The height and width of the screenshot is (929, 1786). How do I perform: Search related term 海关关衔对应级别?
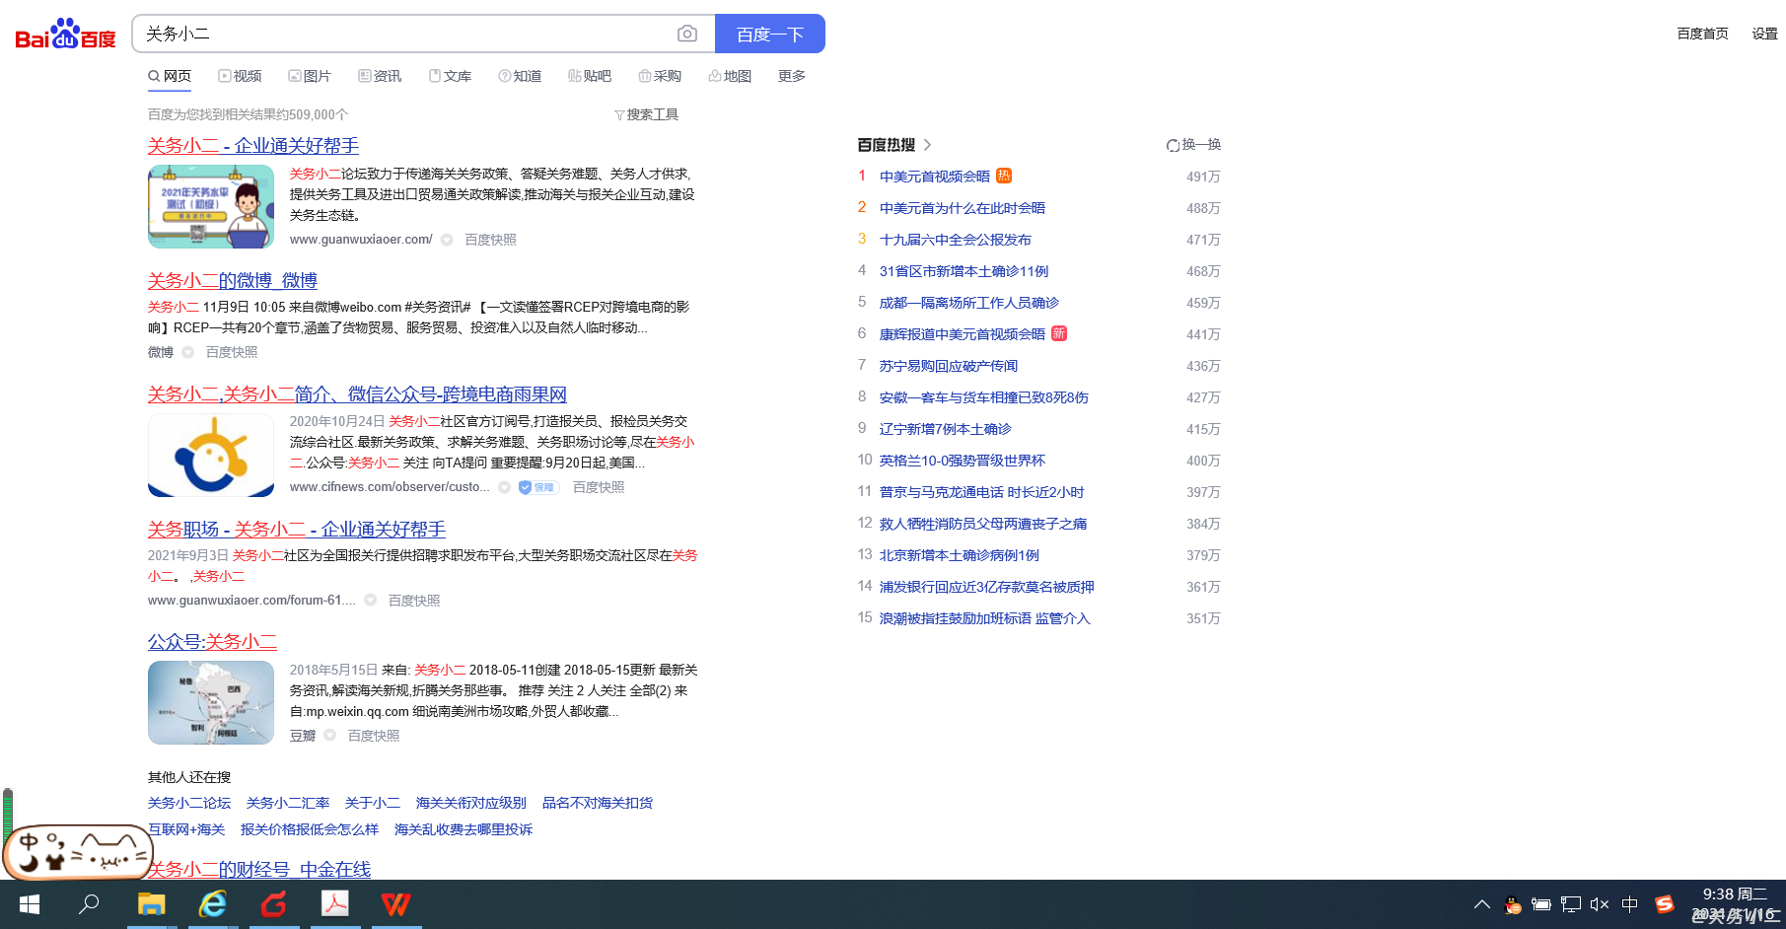click(471, 803)
